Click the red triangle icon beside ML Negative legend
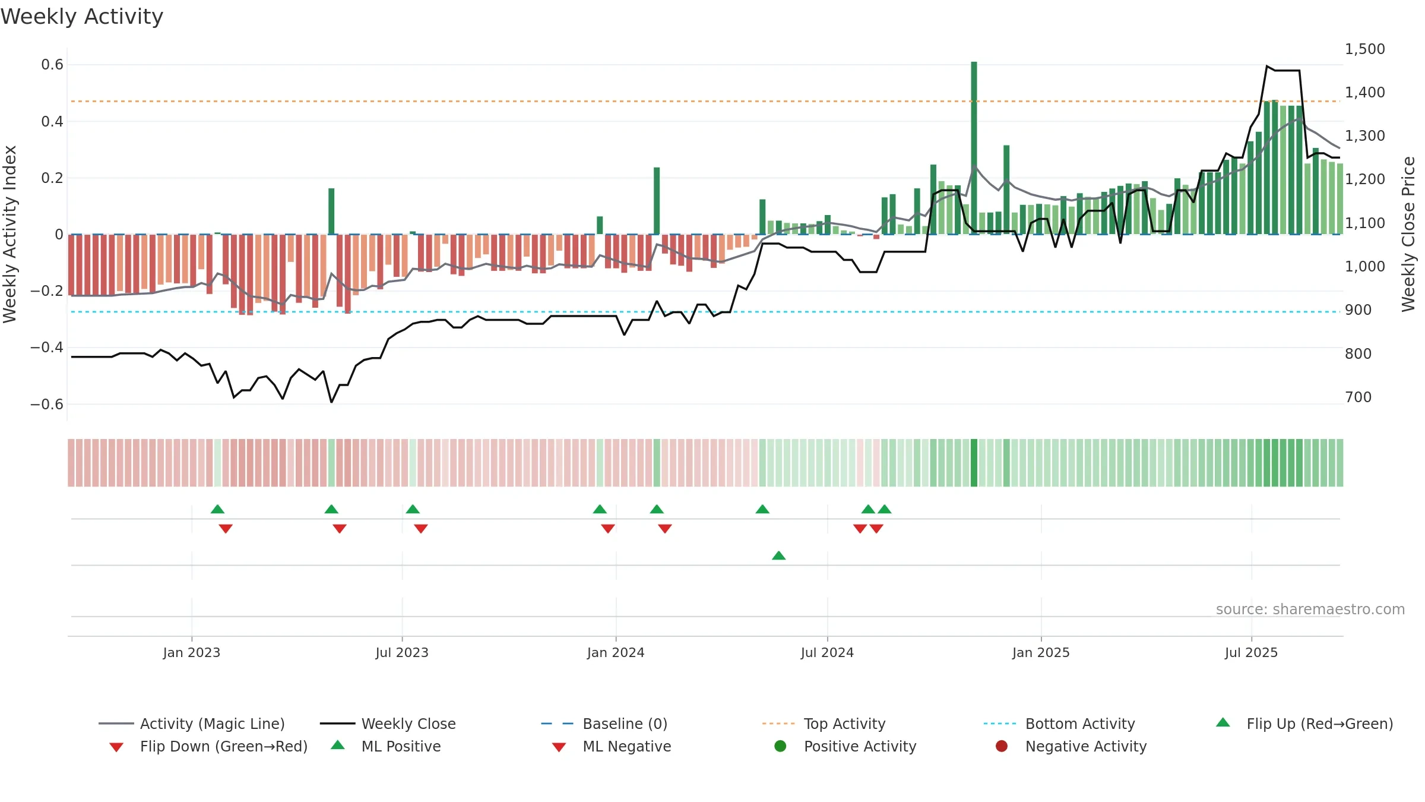 pos(559,747)
